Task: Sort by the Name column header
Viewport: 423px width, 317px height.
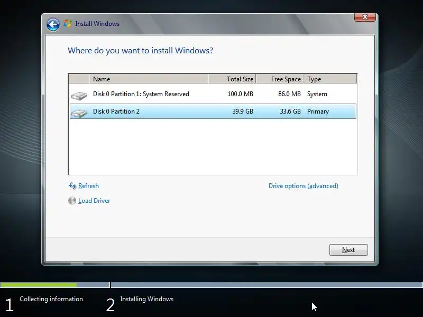Action: [149, 79]
